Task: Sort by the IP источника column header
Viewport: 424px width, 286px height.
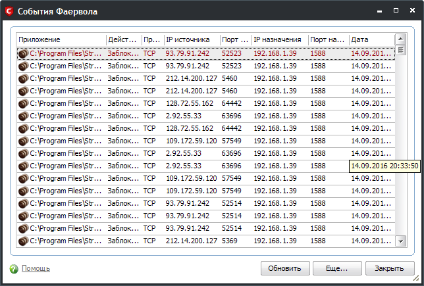Action: click(x=191, y=39)
